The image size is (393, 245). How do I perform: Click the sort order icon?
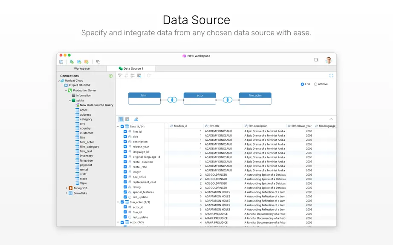coord(126,76)
